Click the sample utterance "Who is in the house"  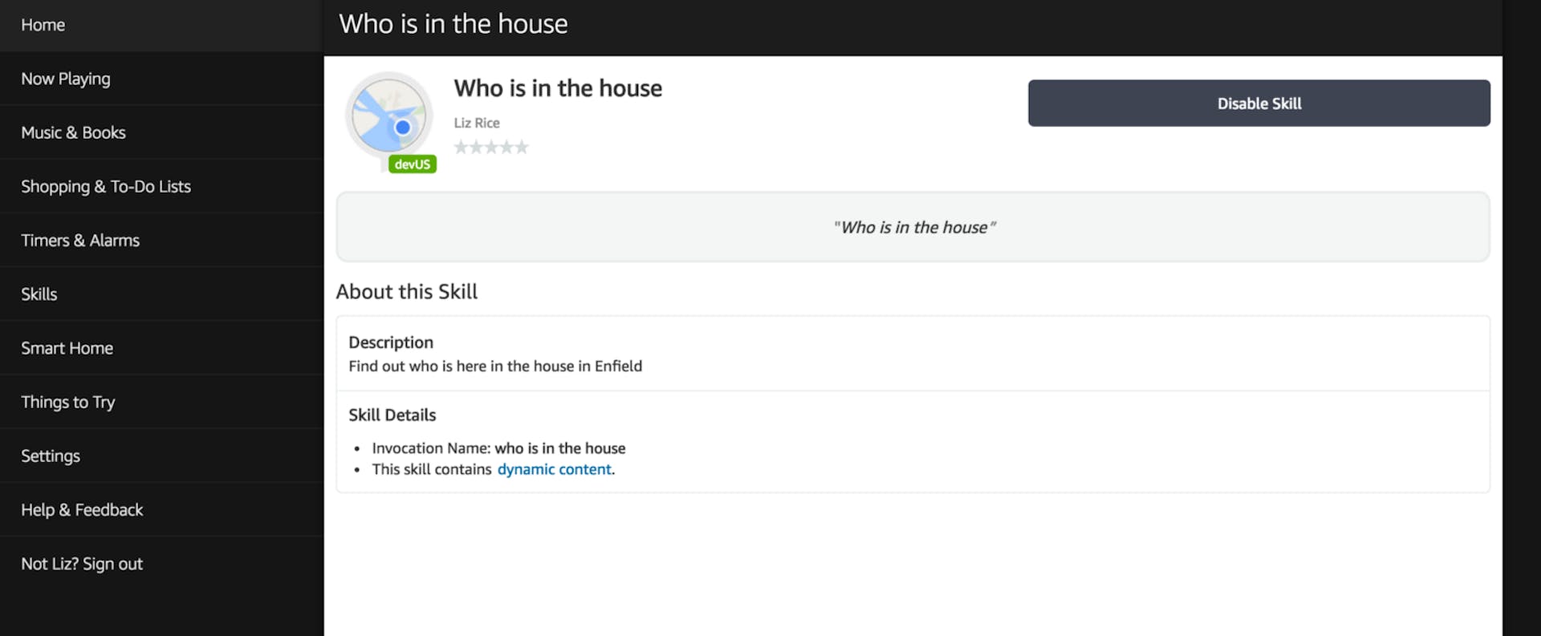914,227
